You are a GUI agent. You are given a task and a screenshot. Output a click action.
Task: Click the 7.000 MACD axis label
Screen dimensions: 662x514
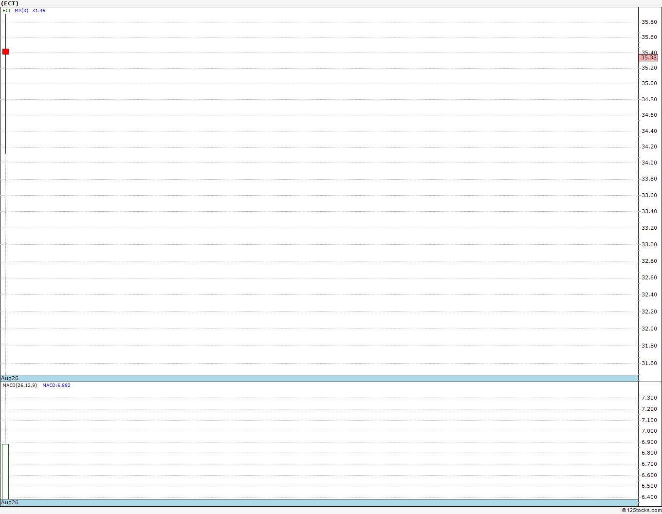(649, 431)
